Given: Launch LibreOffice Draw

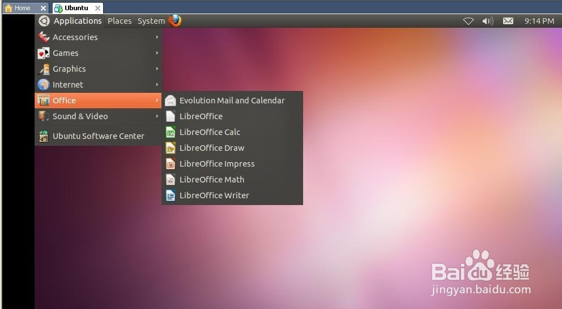Looking at the screenshot, I should pyautogui.click(x=232, y=148).
